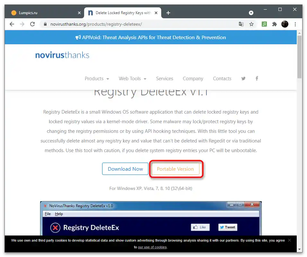This screenshot has height=257, width=307.
Task: Open the Registry DeleteEx screenshot image
Action: click(x=151, y=218)
